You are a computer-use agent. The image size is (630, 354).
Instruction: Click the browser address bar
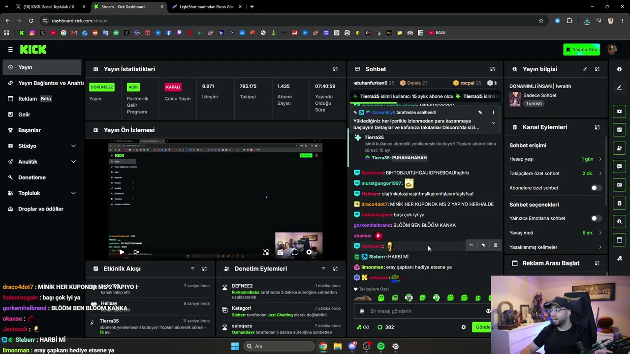coord(290,21)
